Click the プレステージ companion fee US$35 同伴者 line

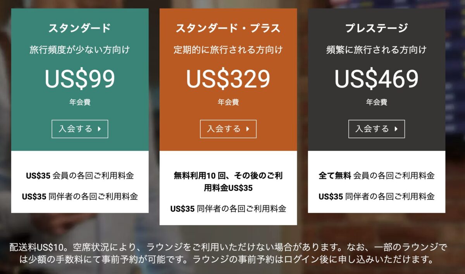(376, 196)
